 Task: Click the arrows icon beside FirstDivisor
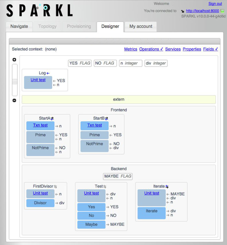(55, 186)
